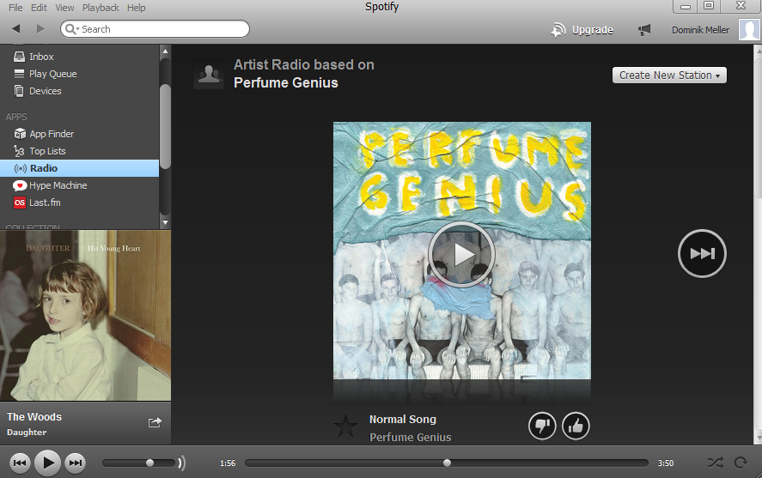Viewport: 762px width, 478px height.
Task: Toggle shuffle mode
Action: pyautogui.click(x=715, y=463)
